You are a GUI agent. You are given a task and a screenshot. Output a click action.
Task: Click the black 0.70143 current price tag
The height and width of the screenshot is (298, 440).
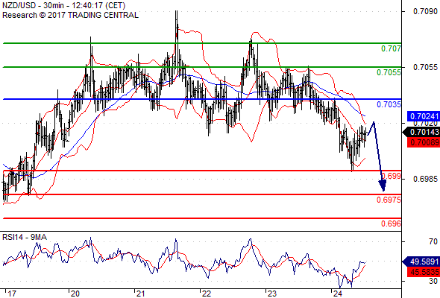(x=421, y=132)
